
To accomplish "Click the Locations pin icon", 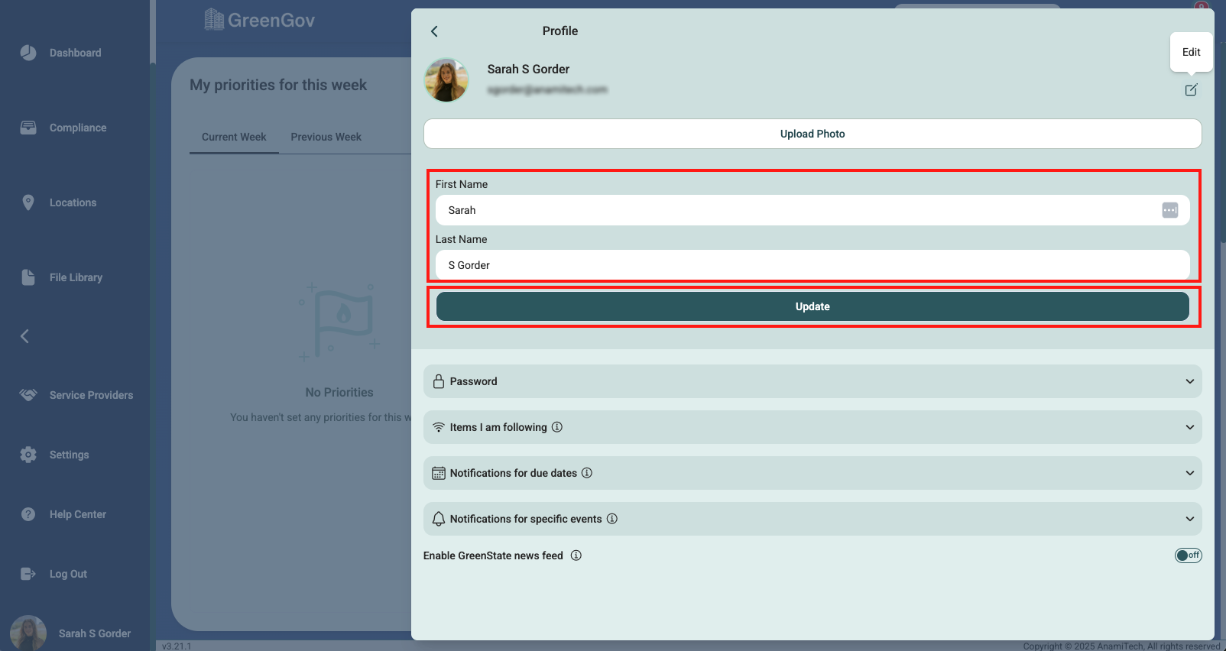I will 28,202.
